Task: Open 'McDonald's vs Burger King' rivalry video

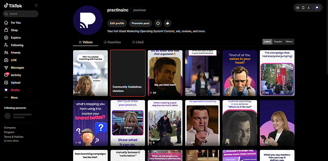Action: 240,155
